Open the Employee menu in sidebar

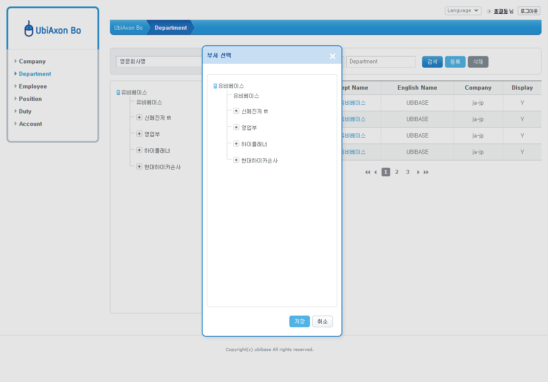click(x=33, y=86)
